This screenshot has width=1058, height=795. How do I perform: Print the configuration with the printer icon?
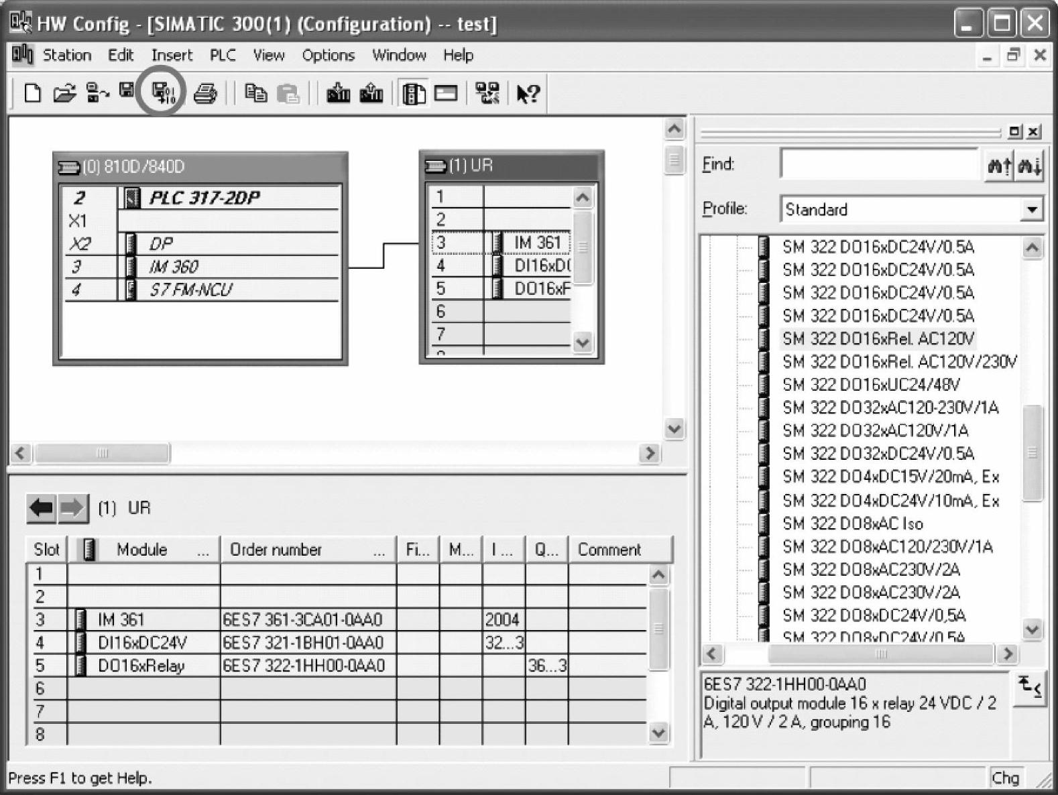[205, 93]
